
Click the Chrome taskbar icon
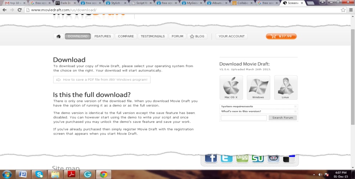(104, 174)
